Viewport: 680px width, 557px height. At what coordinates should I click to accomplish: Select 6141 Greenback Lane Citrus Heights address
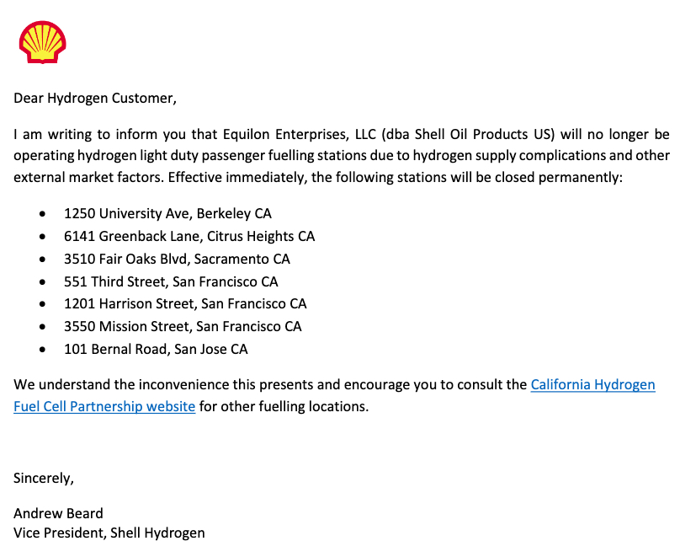tap(189, 236)
